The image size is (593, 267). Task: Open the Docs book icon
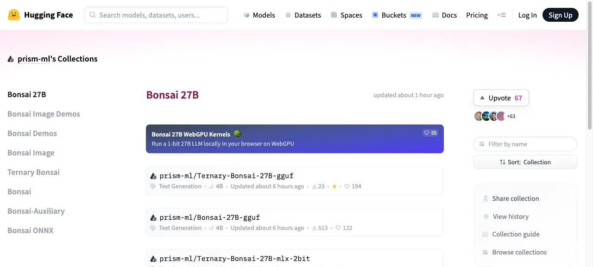(x=435, y=15)
